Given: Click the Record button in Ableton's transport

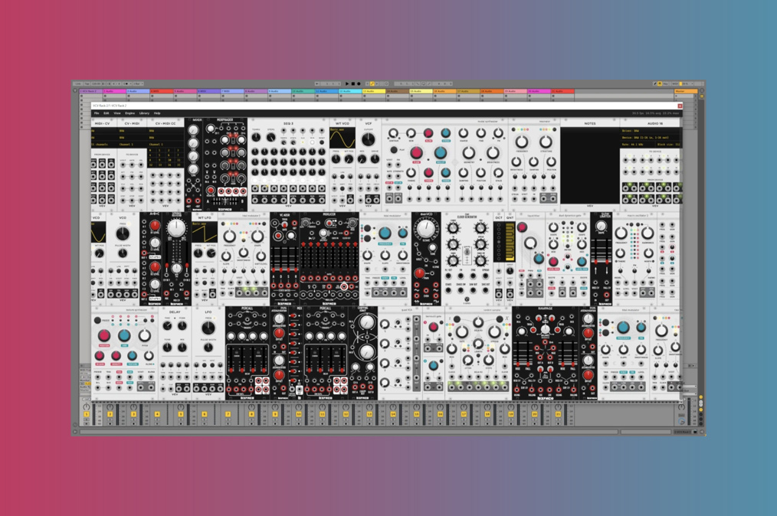Looking at the screenshot, I should (x=359, y=83).
